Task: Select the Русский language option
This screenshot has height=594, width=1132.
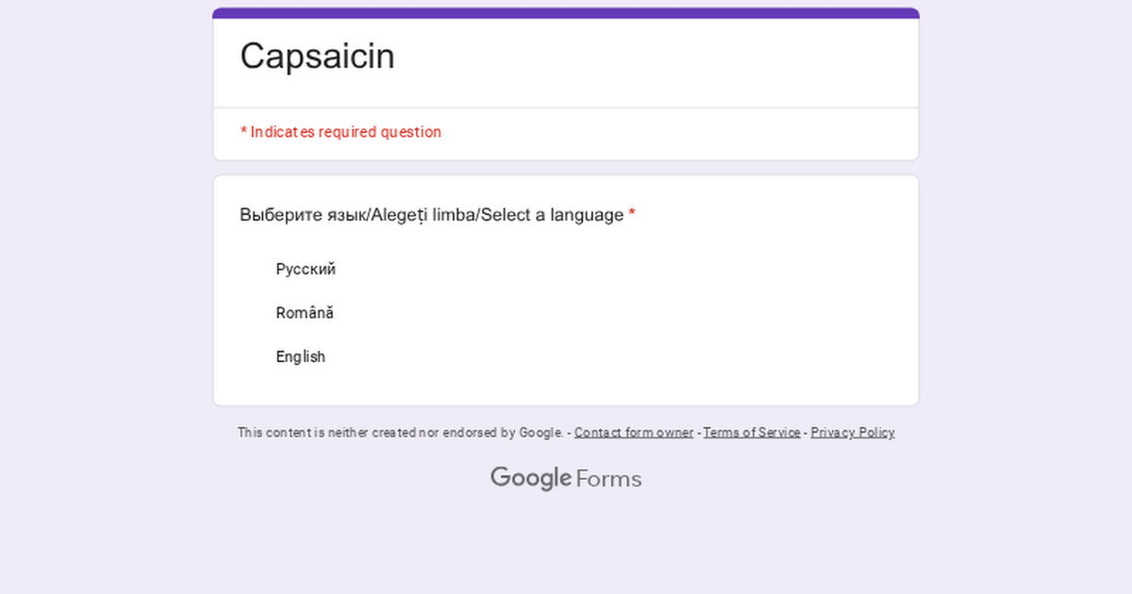Action: 305,270
